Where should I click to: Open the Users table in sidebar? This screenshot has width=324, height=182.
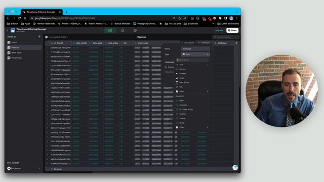(x=24, y=42)
